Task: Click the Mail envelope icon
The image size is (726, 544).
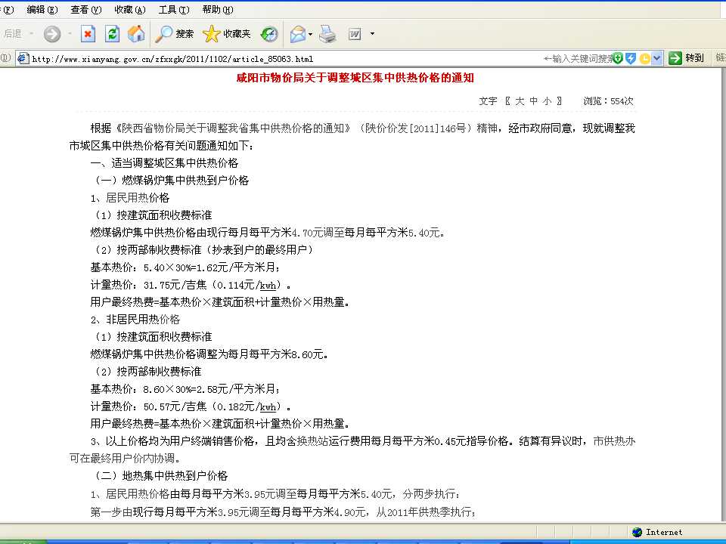Action: [x=298, y=34]
